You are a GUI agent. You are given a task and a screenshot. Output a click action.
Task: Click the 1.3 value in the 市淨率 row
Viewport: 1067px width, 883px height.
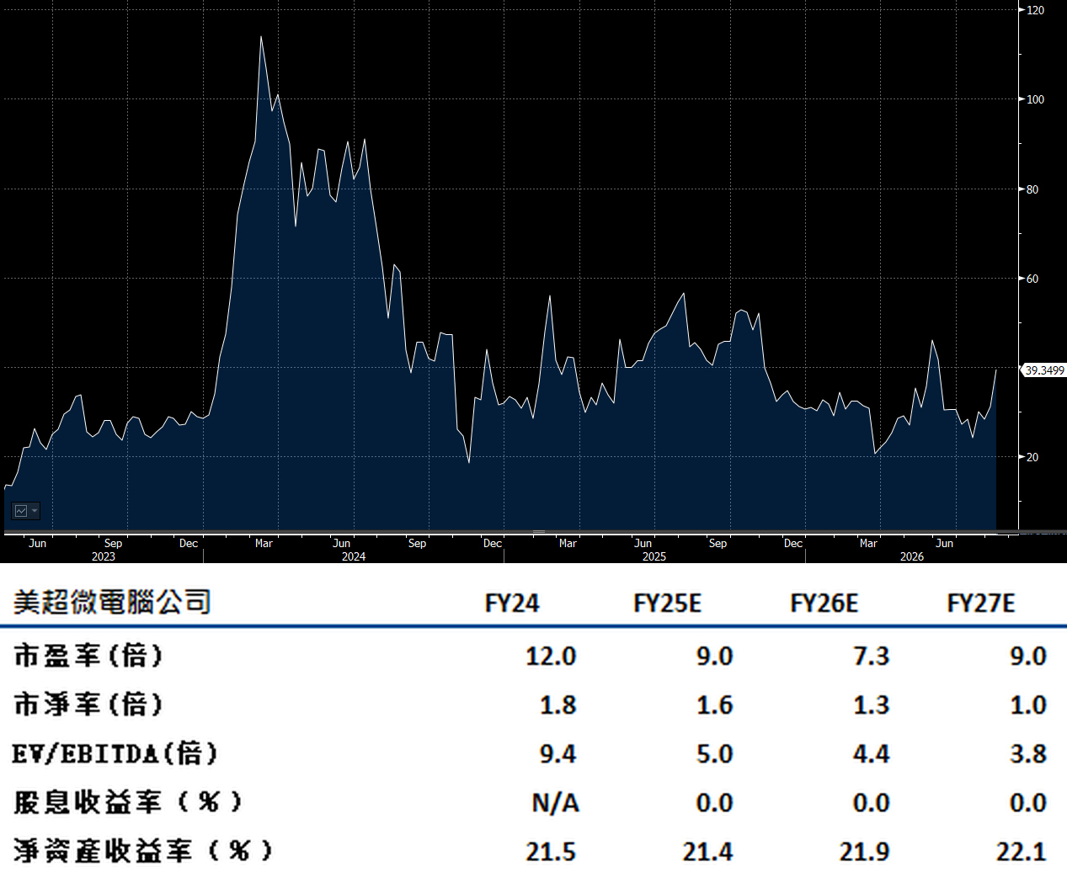(872, 705)
